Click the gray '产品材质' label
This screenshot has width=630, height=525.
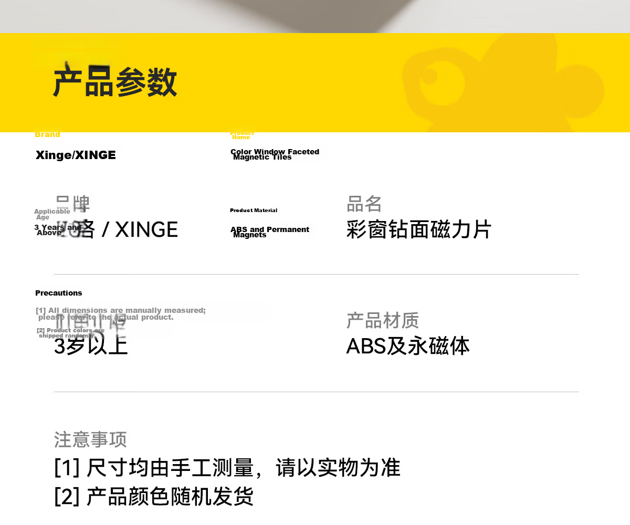383,320
